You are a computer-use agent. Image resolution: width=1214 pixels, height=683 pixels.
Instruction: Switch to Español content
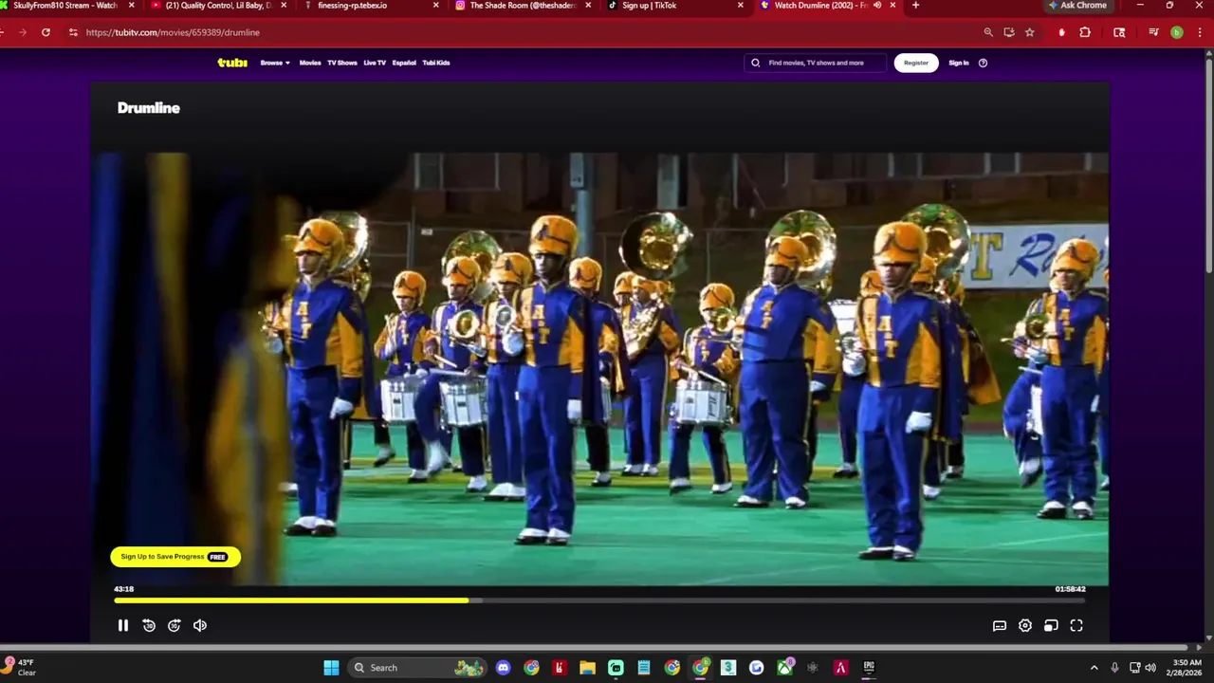click(x=404, y=63)
